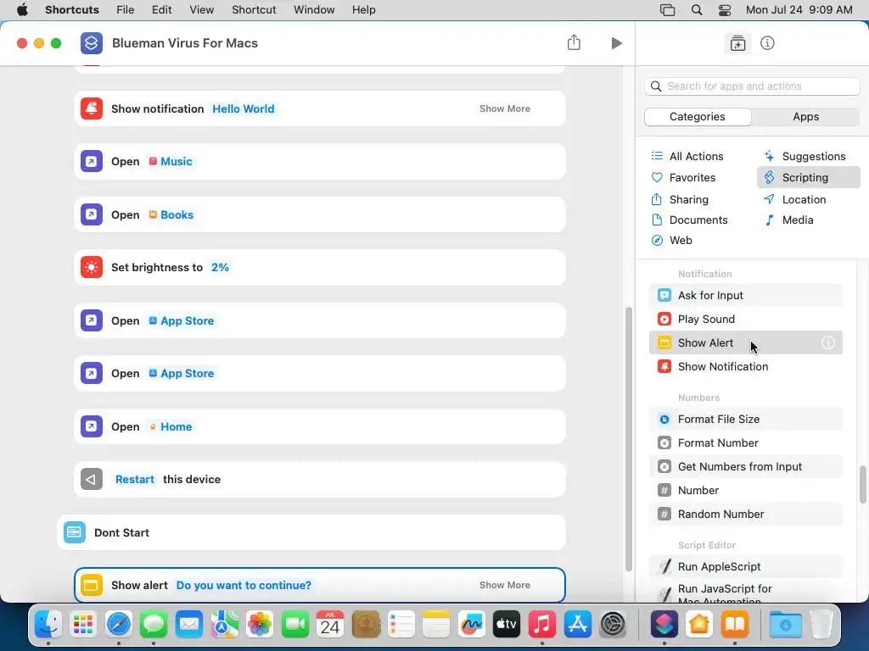Edit the Hello World notification text
The height and width of the screenshot is (651, 869).
coord(244,108)
